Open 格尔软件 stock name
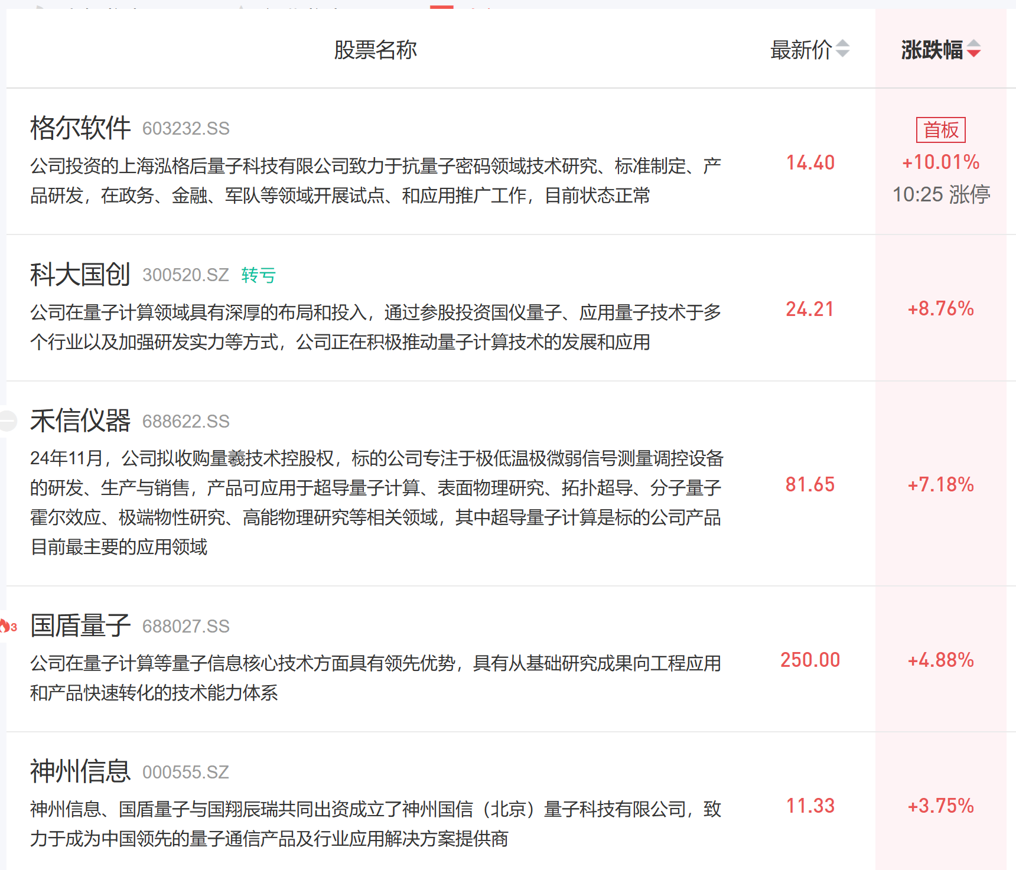The image size is (1016, 870). 80,128
